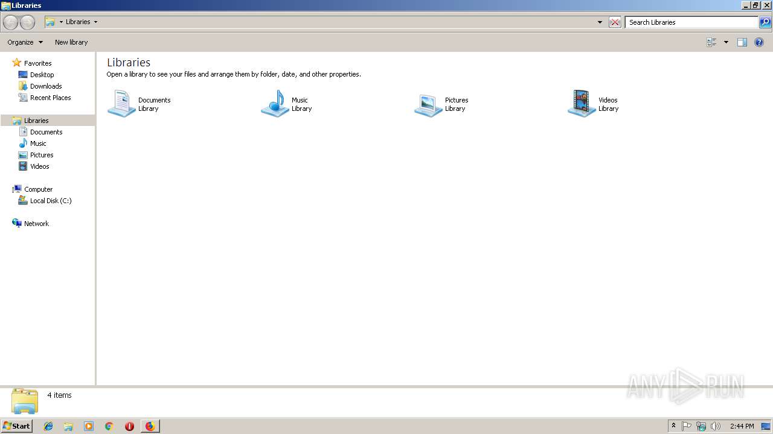Open the Help button

coord(759,42)
